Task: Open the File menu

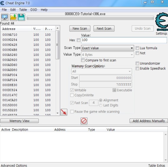Action: tap(4, 10)
